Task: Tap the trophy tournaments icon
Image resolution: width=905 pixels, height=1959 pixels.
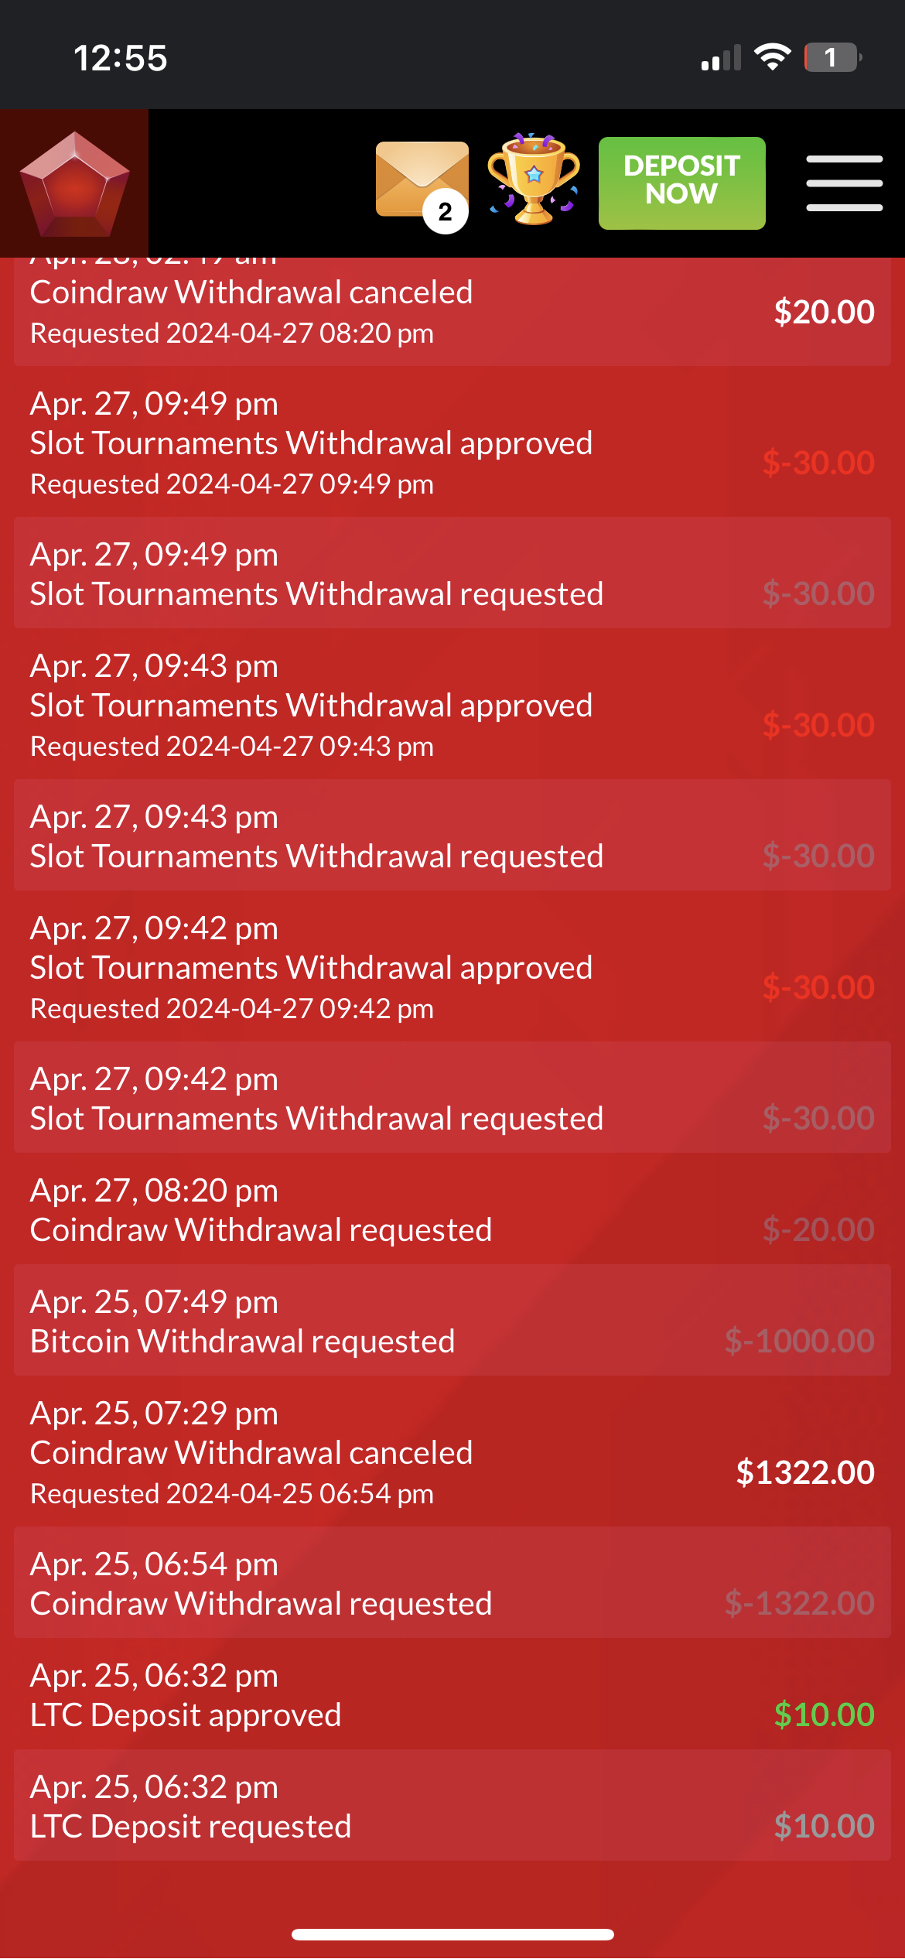Action: click(534, 179)
